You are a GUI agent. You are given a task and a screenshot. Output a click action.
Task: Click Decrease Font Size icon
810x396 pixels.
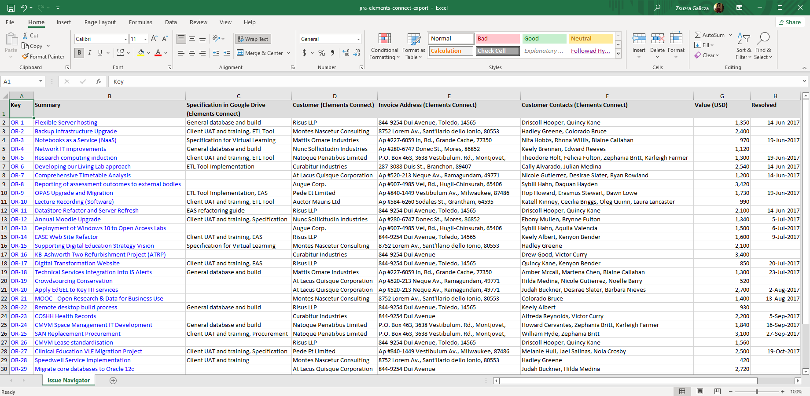coord(165,39)
